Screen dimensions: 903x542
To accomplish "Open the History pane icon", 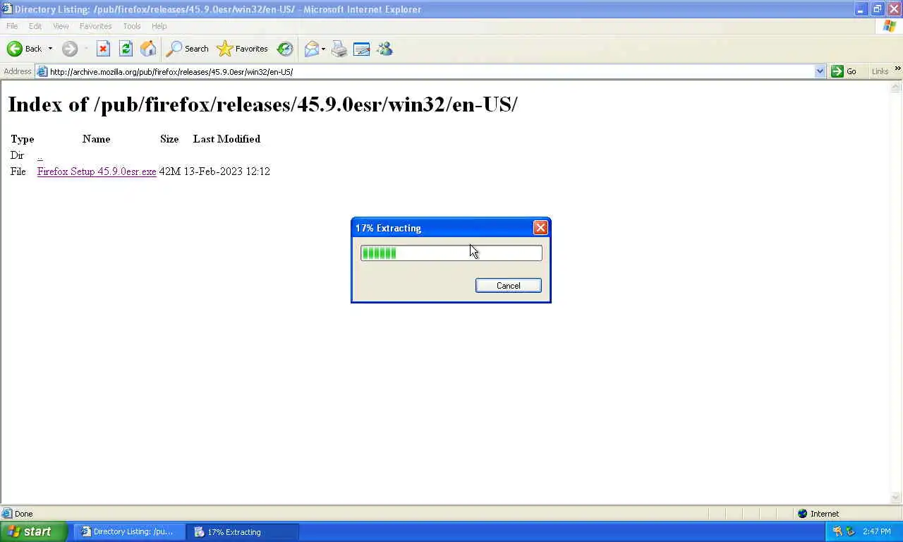I will (285, 49).
